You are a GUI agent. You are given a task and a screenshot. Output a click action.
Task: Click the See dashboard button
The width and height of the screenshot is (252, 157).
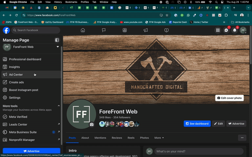click(197, 124)
